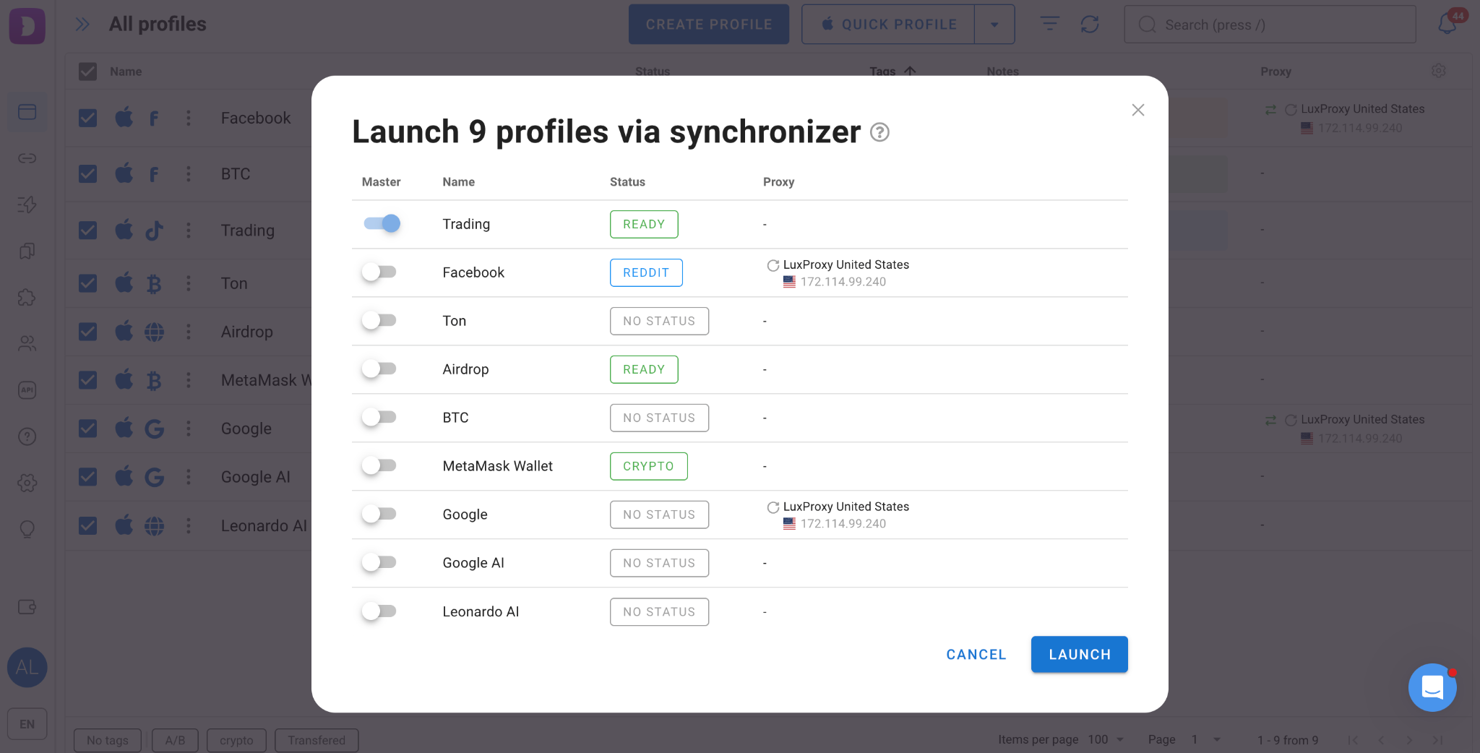Open the extensions puzzle icon in sidebar
The width and height of the screenshot is (1480, 753).
27,297
